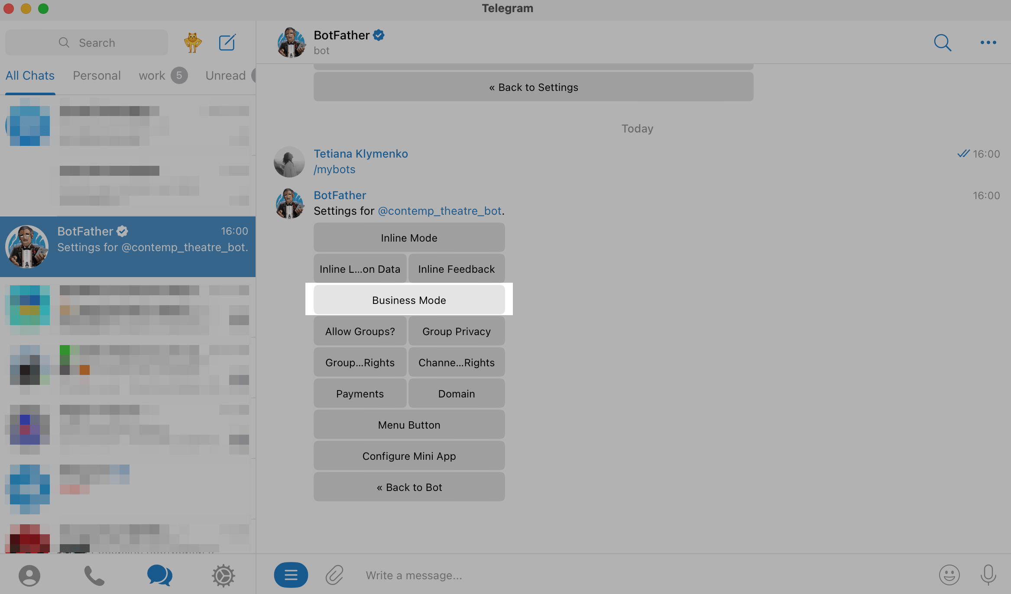The width and height of the screenshot is (1011, 594).
Task: Switch to the Personal chats folder
Action: coord(97,75)
